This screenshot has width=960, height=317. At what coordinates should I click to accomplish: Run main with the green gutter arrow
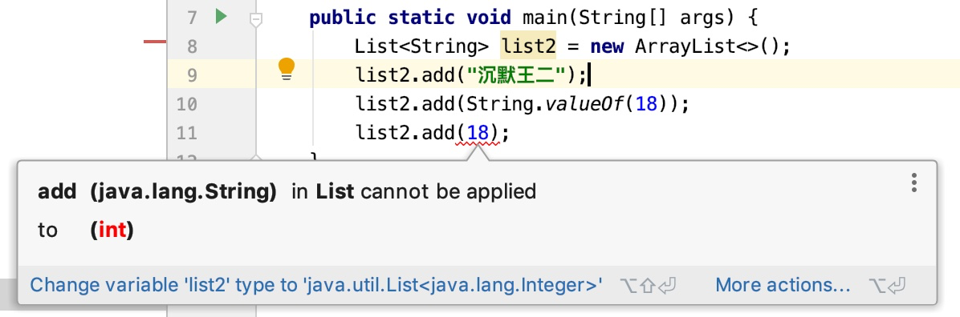221,17
